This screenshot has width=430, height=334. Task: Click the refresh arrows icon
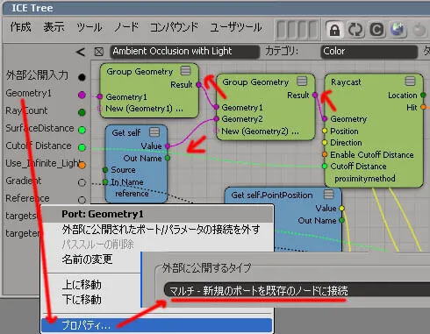[355, 30]
